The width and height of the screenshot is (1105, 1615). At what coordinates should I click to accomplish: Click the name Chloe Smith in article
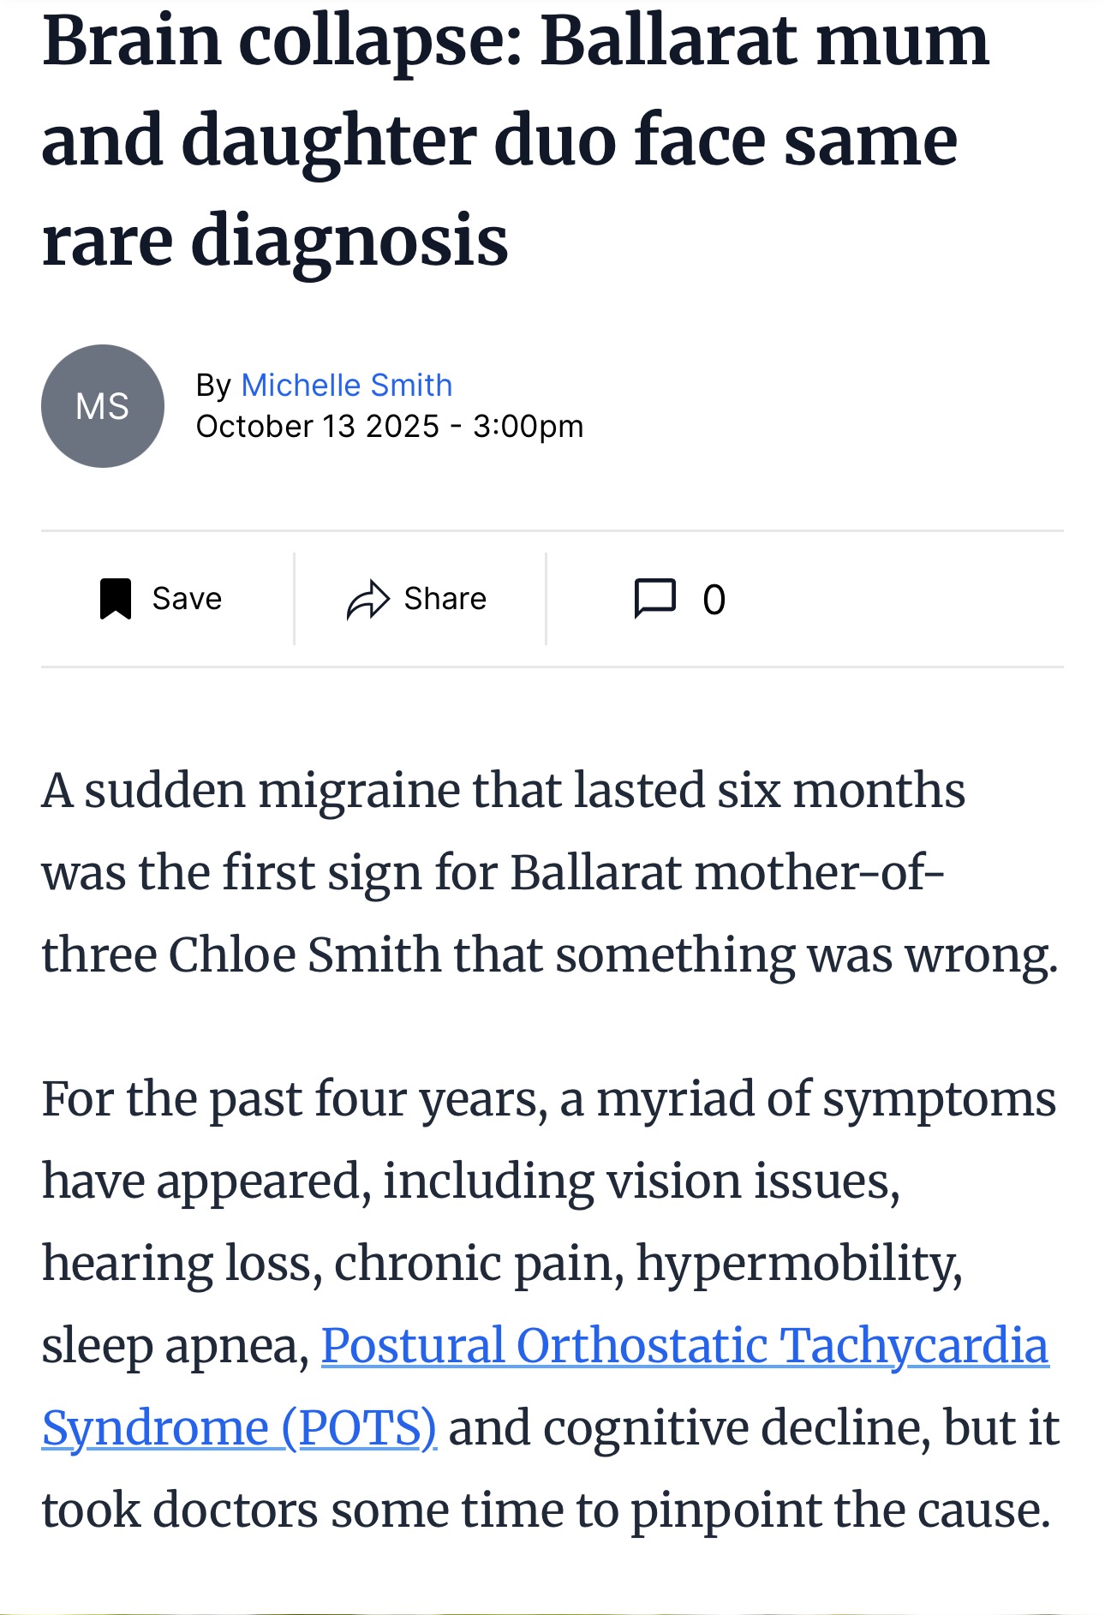coord(304,954)
